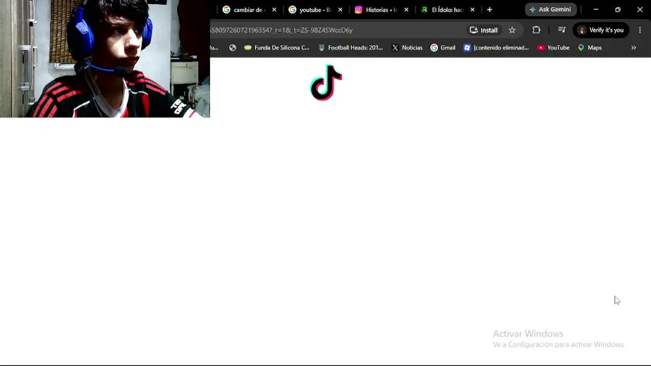The image size is (651, 366).
Task: Open the Chrome three-dot menu
Action: point(640,30)
